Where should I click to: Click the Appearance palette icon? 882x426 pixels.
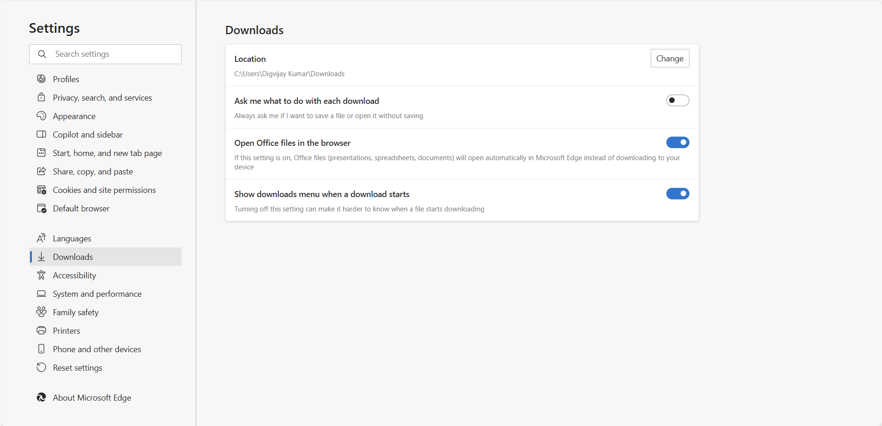coord(42,116)
